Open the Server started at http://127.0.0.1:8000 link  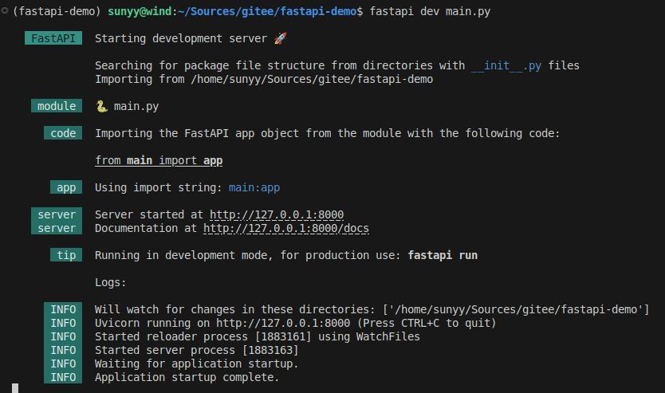click(277, 214)
